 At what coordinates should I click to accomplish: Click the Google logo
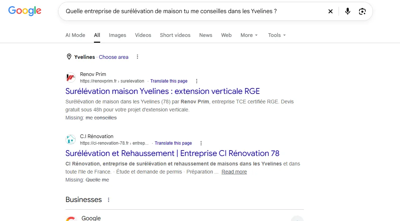tap(25, 11)
